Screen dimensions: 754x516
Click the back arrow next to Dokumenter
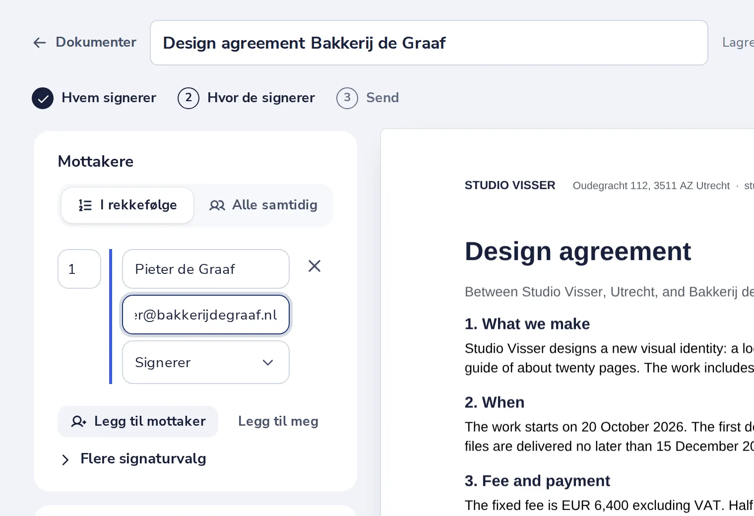tap(40, 43)
